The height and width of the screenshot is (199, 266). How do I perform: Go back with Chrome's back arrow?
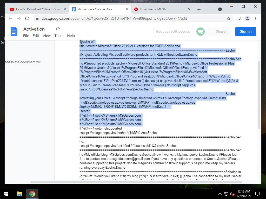(x=10, y=18)
